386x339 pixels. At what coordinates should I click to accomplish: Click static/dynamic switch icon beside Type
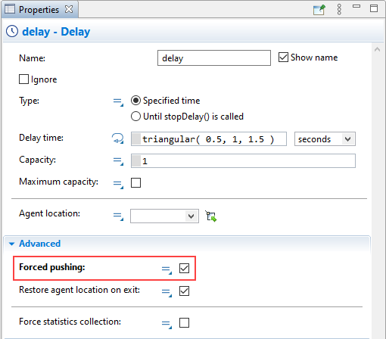tap(118, 102)
